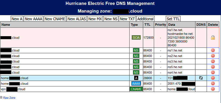Screen dimensions: 221x103
Task: Open the New ALIAS record tab
Action: [x=77, y=19]
